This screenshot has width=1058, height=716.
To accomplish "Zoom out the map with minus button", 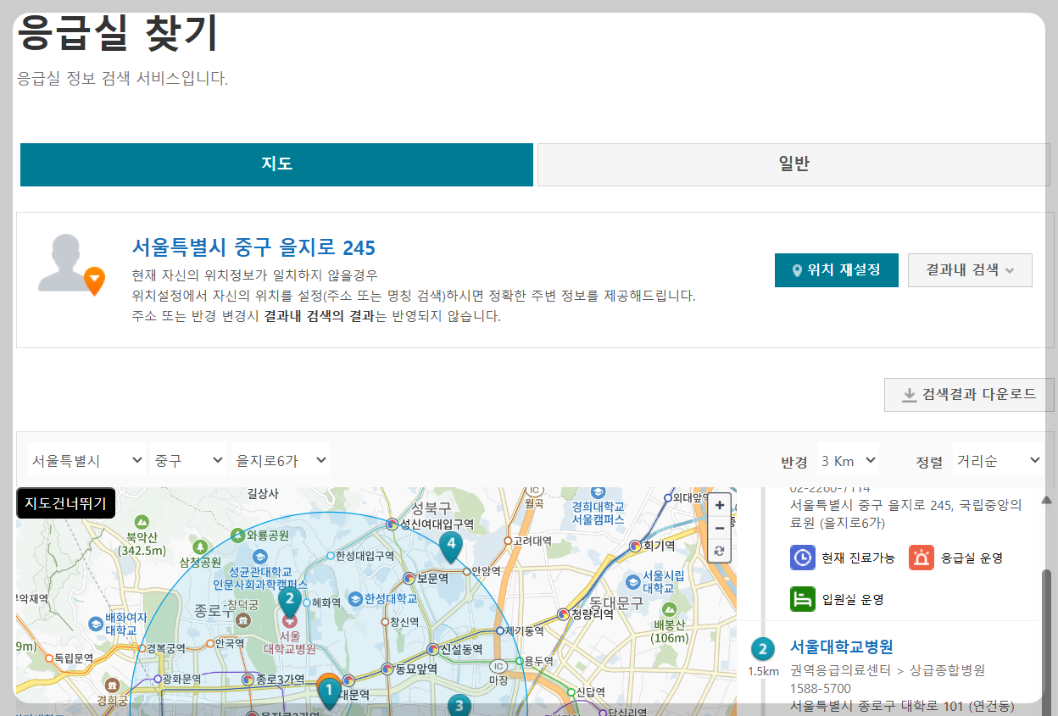I will [x=719, y=528].
